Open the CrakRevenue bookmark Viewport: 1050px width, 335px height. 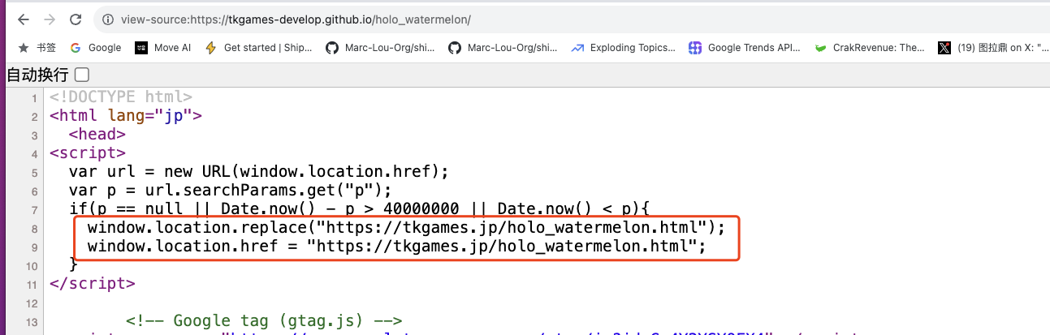[x=870, y=48]
